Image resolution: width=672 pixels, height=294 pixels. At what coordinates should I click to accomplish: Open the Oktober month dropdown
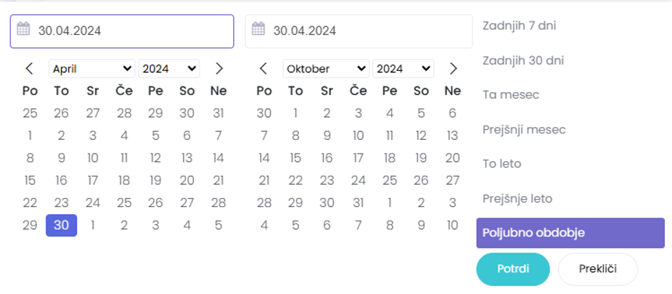[326, 69]
